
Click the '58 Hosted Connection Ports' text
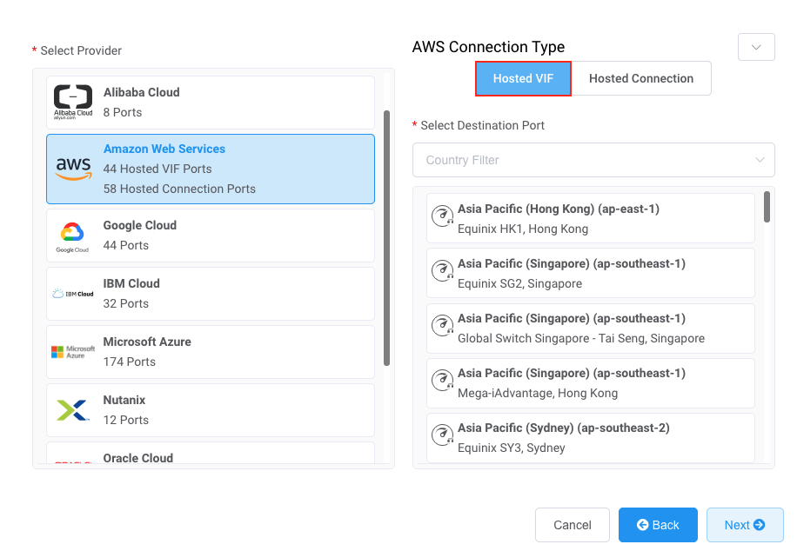click(179, 189)
